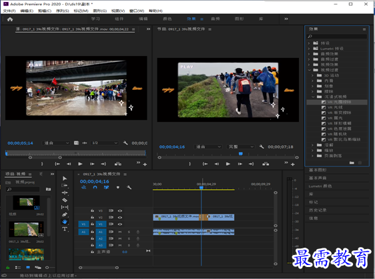Open Program monitor settings wrench
Viewport: 375px width, 279px height.
click(x=262, y=146)
